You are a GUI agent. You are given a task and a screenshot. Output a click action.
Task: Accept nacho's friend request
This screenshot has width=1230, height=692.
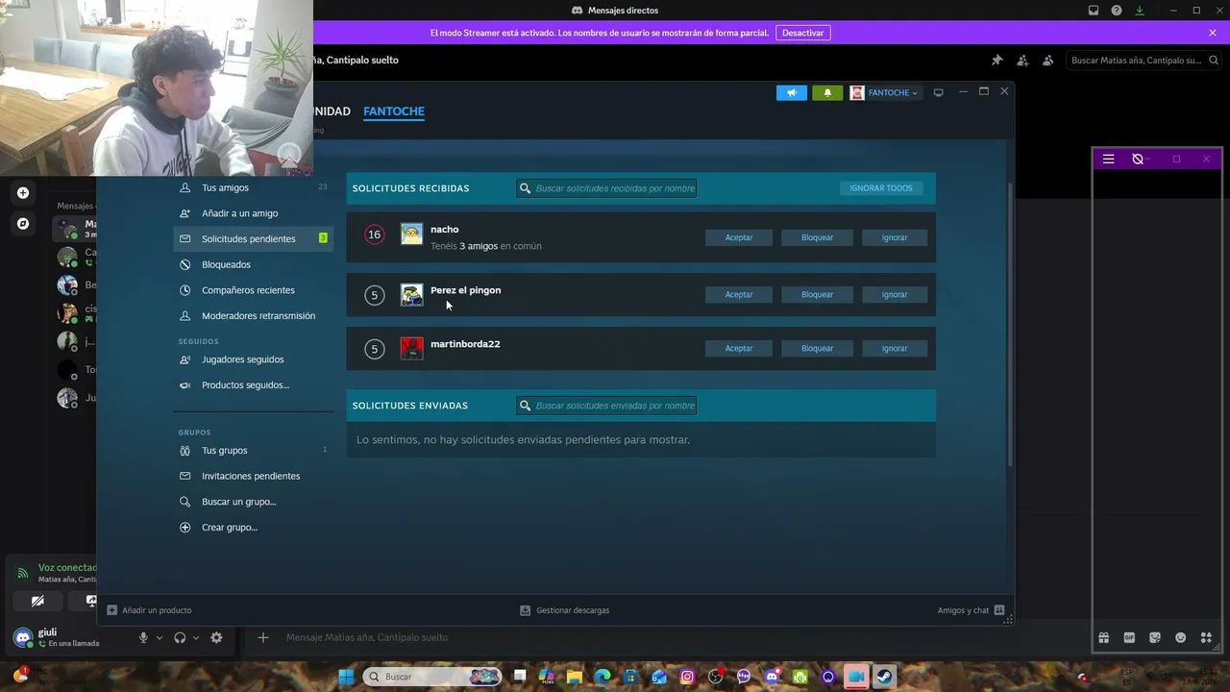coord(739,237)
